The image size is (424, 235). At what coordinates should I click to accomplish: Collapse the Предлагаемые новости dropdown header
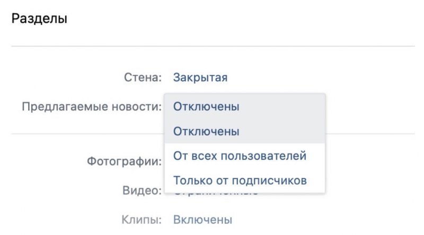tap(206, 106)
